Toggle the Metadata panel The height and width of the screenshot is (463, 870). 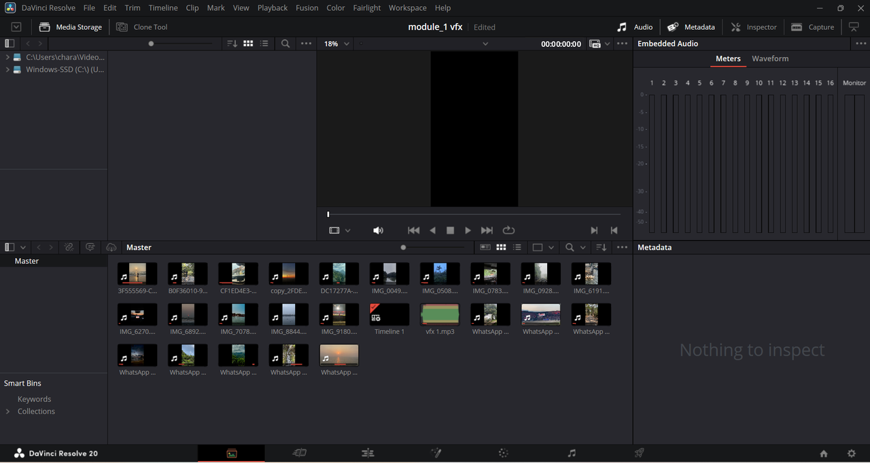tap(691, 27)
